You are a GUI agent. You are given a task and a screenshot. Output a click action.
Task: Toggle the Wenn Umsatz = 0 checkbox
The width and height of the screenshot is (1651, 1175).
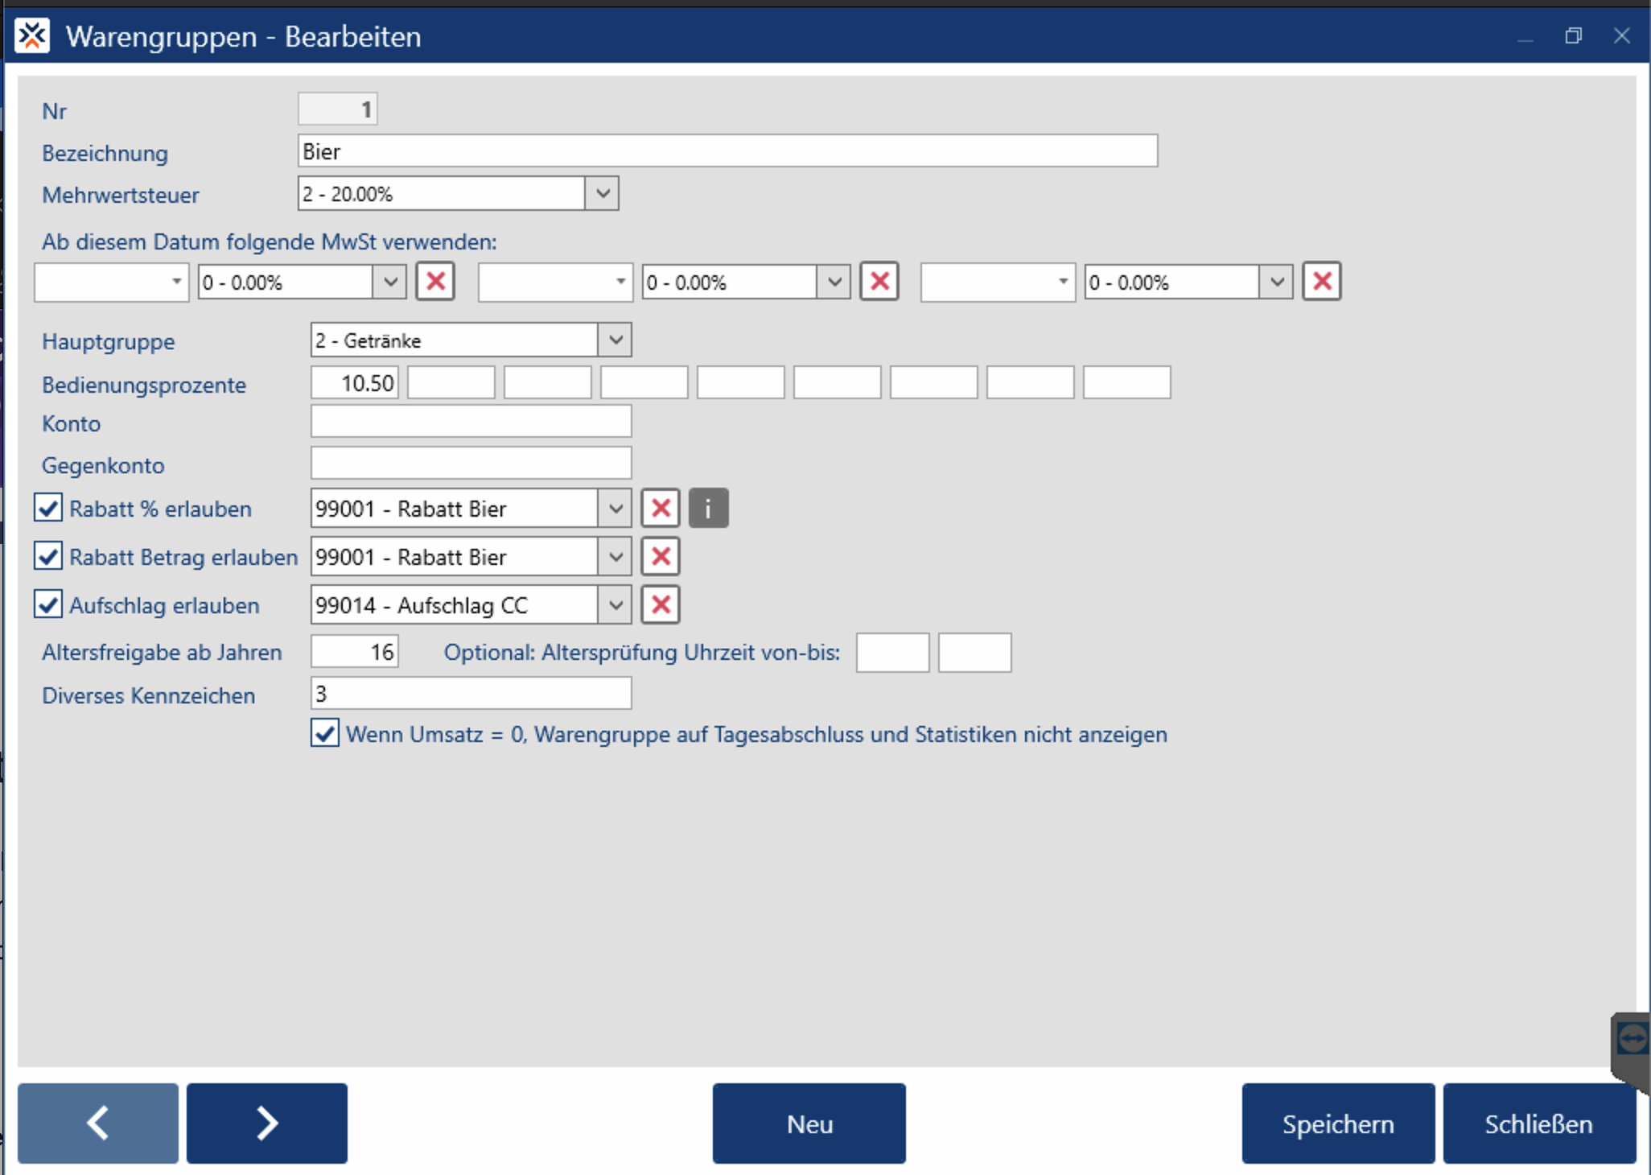tap(325, 734)
